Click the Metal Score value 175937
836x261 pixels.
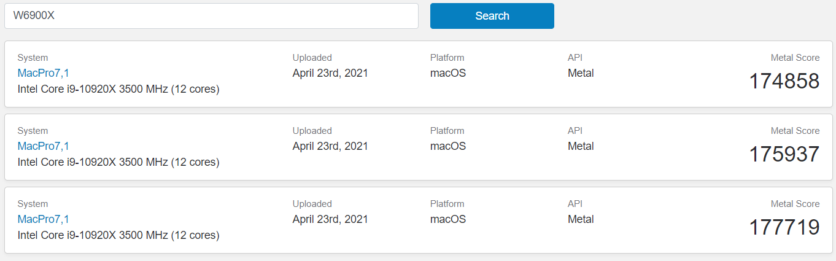(x=784, y=154)
